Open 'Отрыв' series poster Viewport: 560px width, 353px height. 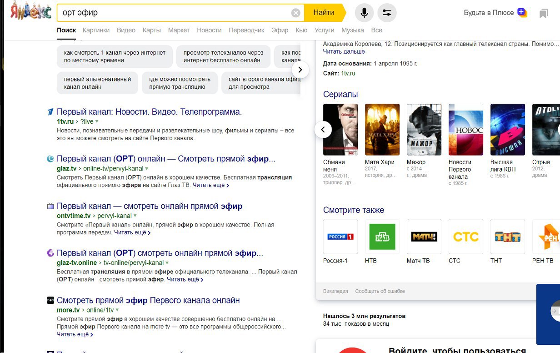click(x=546, y=130)
